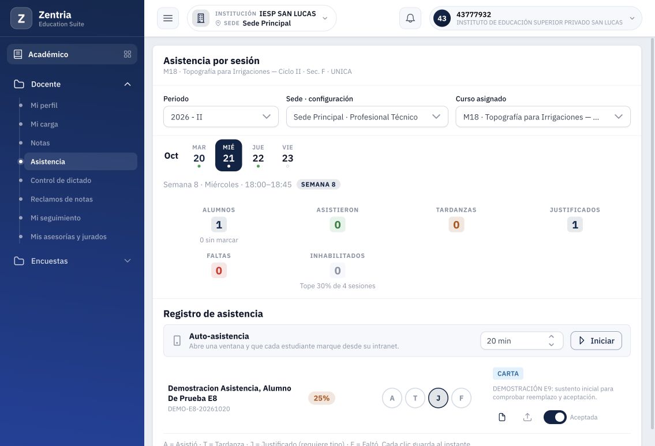Viewport: 655px width, 446px height.
Task: Click the 20 min duration stepper field
Action: 522,341
